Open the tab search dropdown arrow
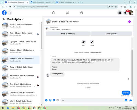Viewport: 137px width, 110px height. (x=2, y=2)
